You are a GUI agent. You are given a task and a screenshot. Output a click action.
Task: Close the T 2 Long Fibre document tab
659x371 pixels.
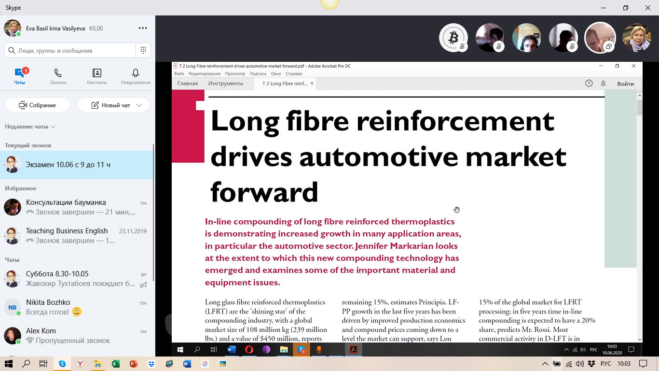point(312,84)
